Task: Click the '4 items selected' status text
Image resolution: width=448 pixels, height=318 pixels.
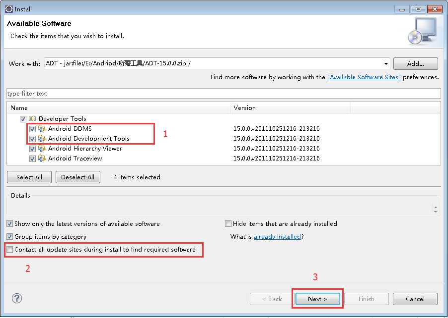Action: 137,177
